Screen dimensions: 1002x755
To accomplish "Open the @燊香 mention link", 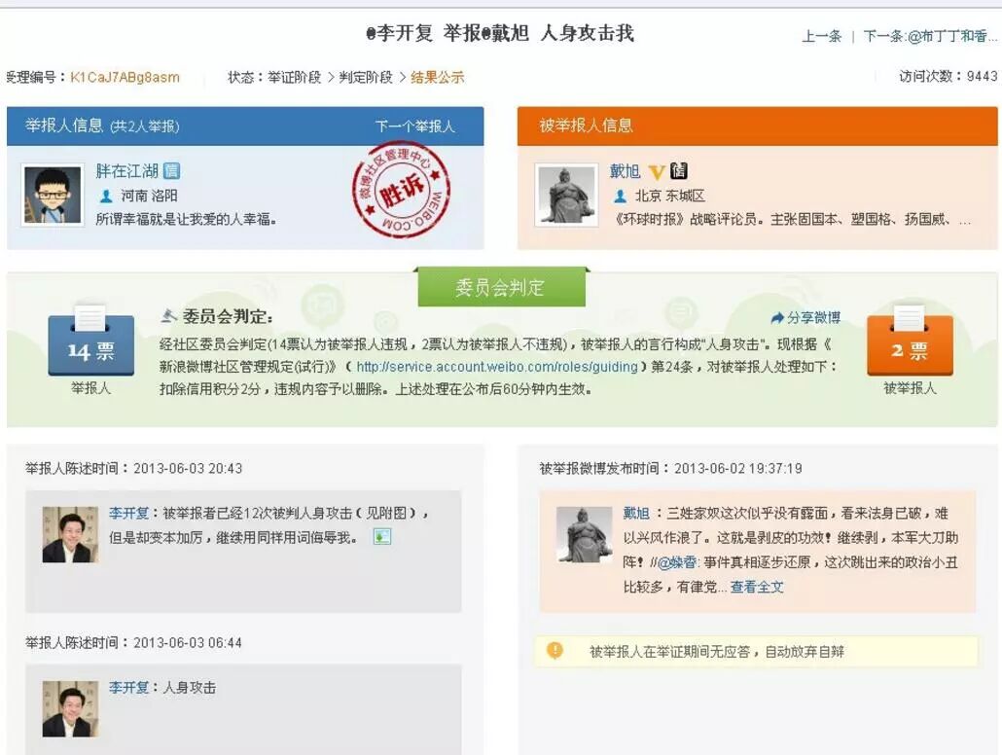I will [677, 562].
